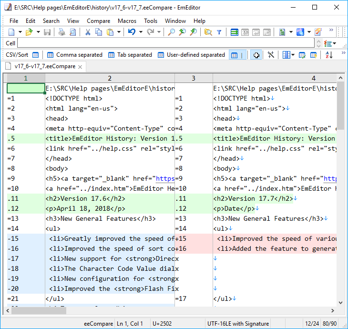Open the Window menu
Image resolution: width=348 pixels, height=329 pixels.
pyautogui.click(x=175, y=21)
